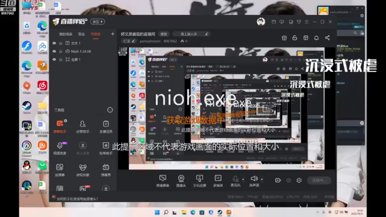This screenshot has width=386, height=217.
Task: Lock the 文本 1 source
Action: tap(61, 43)
